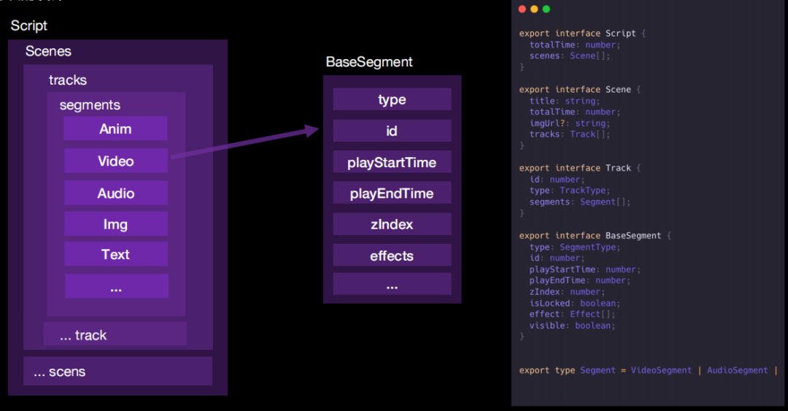788x411 pixels.
Task: Click 'zIndex: number;' code line
Action: click(x=567, y=292)
